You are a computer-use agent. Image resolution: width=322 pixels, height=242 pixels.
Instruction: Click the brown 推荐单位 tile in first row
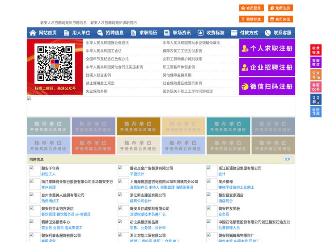[x=138, y=126]
